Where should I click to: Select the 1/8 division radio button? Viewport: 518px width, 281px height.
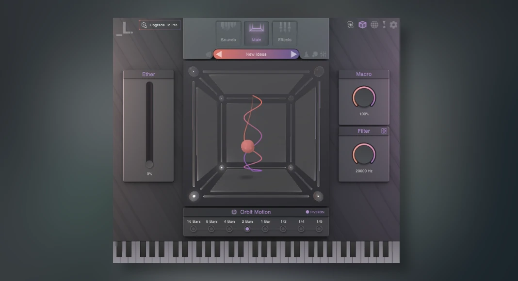[319, 229]
